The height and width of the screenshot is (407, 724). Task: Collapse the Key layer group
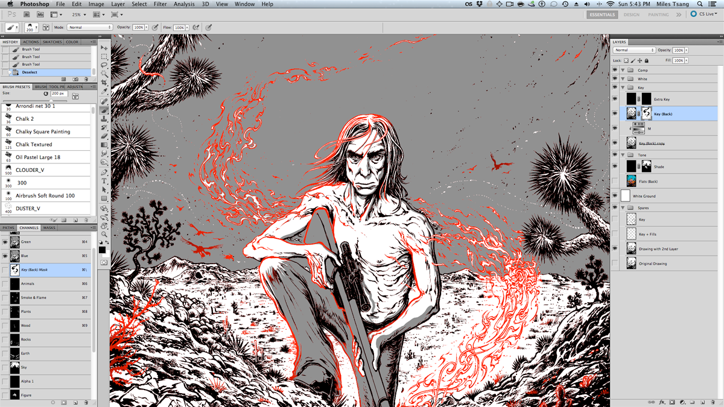pos(623,87)
